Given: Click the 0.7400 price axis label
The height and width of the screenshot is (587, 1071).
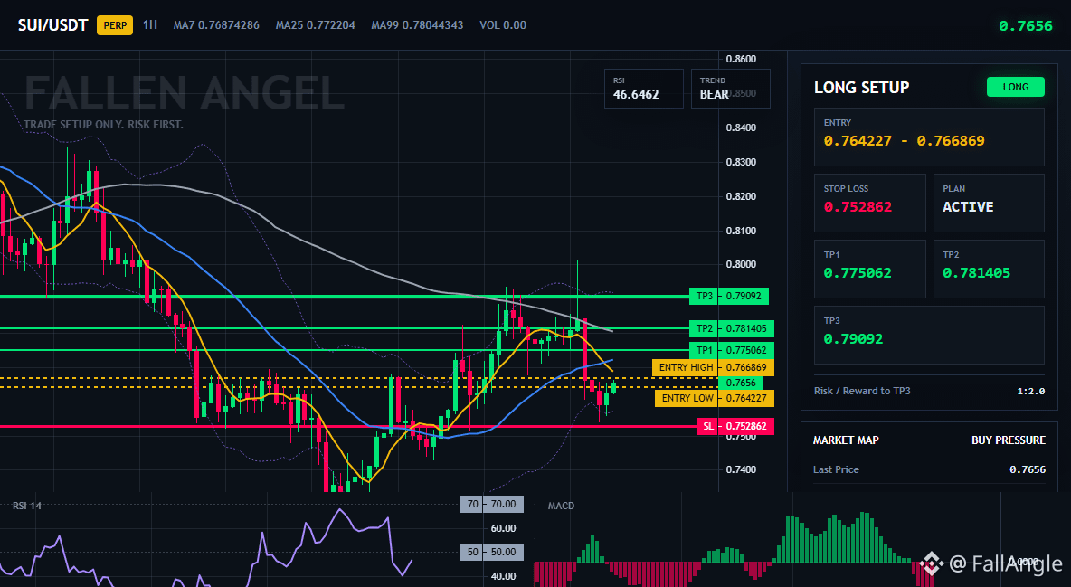Looking at the screenshot, I should (741, 469).
